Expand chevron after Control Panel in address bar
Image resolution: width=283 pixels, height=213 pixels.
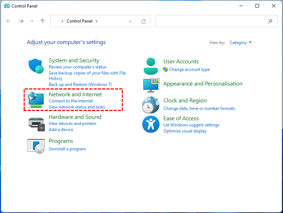point(96,21)
